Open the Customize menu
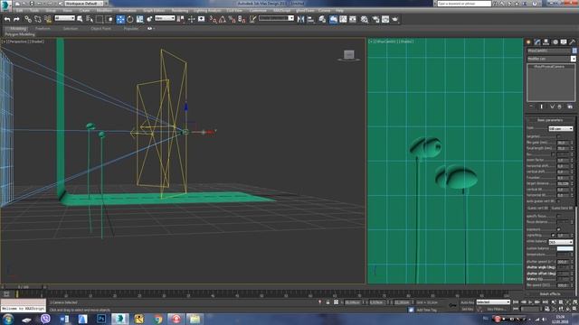The width and height of the screenshot is (579, 325). click(x=258, y=11)
